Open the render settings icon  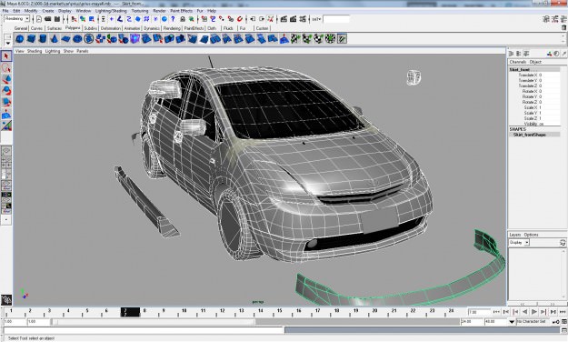(x=302, y=19)
